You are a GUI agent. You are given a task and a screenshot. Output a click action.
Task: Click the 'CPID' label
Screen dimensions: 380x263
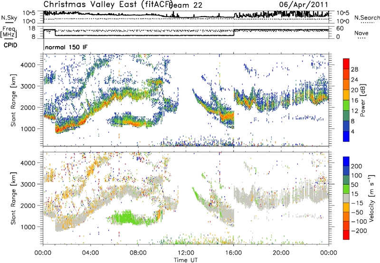coord(10,45)
